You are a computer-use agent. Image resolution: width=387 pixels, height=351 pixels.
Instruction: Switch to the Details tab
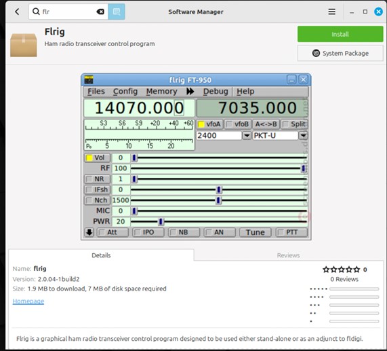pyautogui.click(x=101, y=255)
